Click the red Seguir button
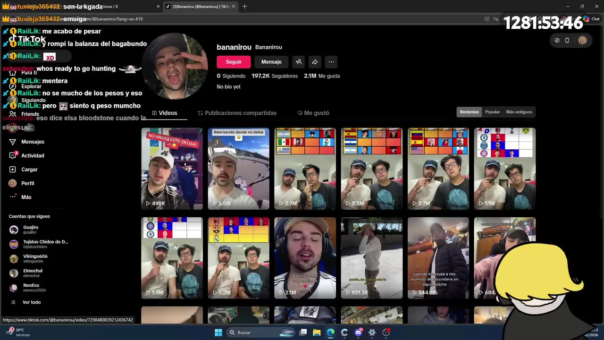Viewport: 604px width, 340px height. pos(234,62)
